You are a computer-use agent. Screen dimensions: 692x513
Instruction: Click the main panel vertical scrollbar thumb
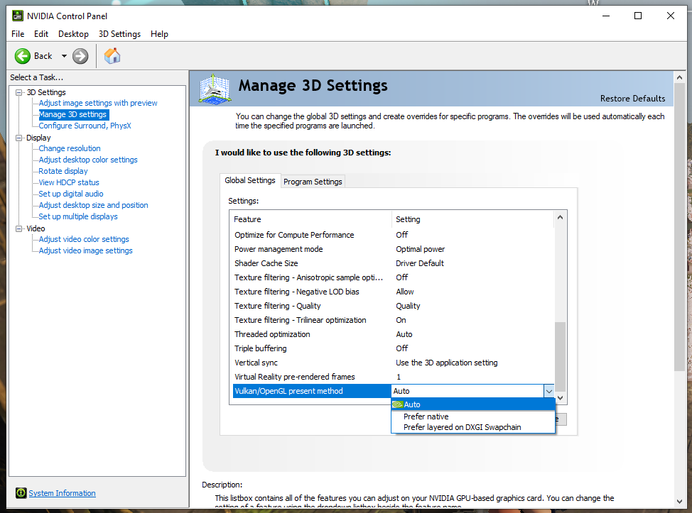pyautogui.click(x=679, y=227)
